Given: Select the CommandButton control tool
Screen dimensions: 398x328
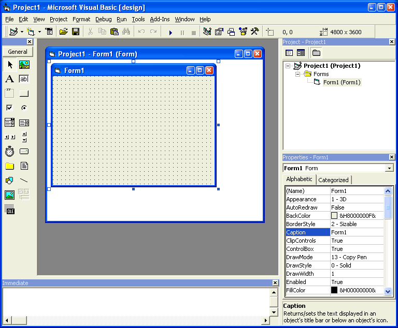Looking at the screenshot, I should pos(24,94).
